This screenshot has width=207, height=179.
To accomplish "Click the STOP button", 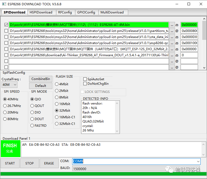I will pyautogui.click(x=29, y=163).
